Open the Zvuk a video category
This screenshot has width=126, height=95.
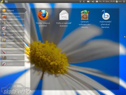(x=12, y=58)
